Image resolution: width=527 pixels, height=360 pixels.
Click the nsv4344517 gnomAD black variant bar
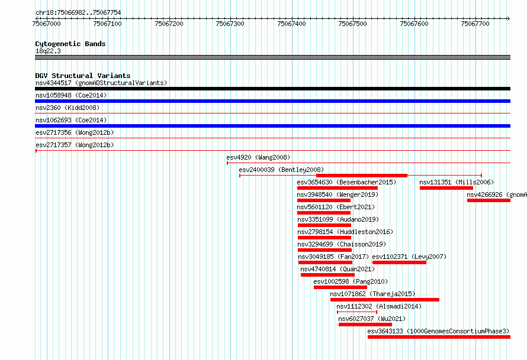[272, 89]
